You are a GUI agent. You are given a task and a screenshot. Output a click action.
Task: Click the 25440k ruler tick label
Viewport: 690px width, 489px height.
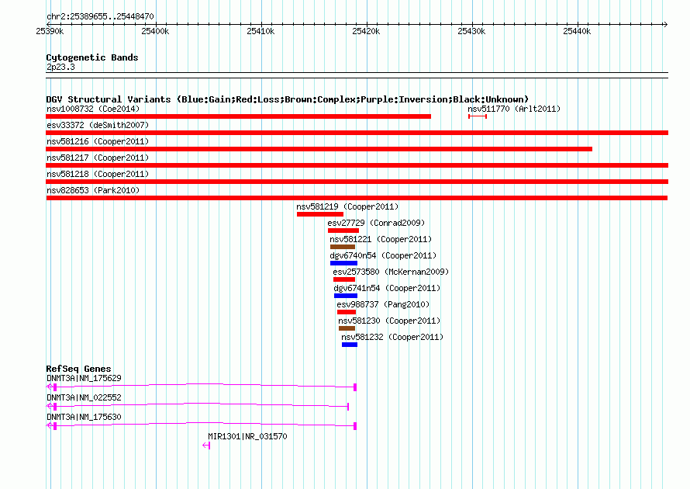[577, 31]
